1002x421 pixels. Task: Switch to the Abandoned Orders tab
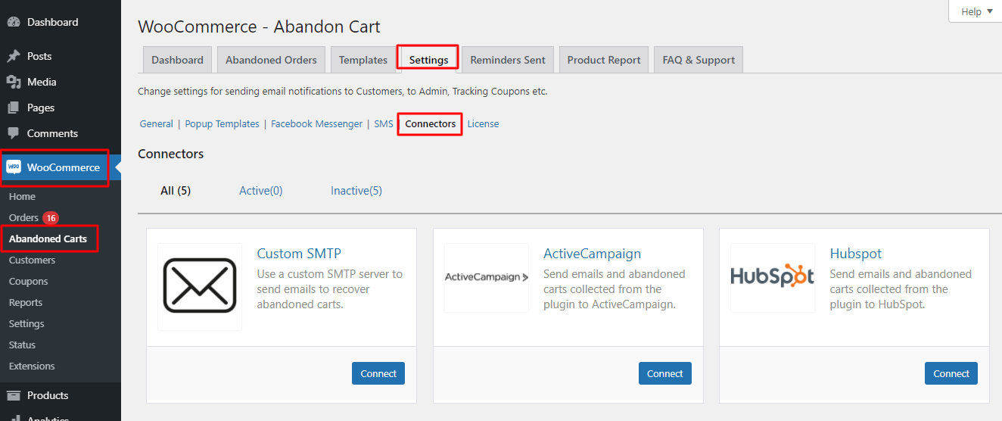point(271,60)
